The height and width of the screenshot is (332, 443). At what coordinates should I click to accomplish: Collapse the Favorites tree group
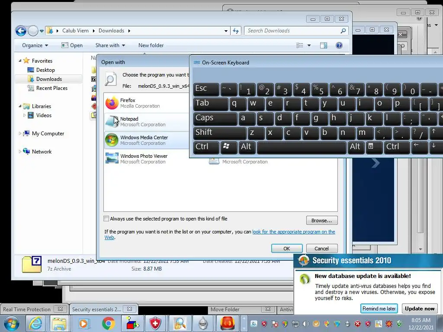pyautogui.click(x=20, y=61)
